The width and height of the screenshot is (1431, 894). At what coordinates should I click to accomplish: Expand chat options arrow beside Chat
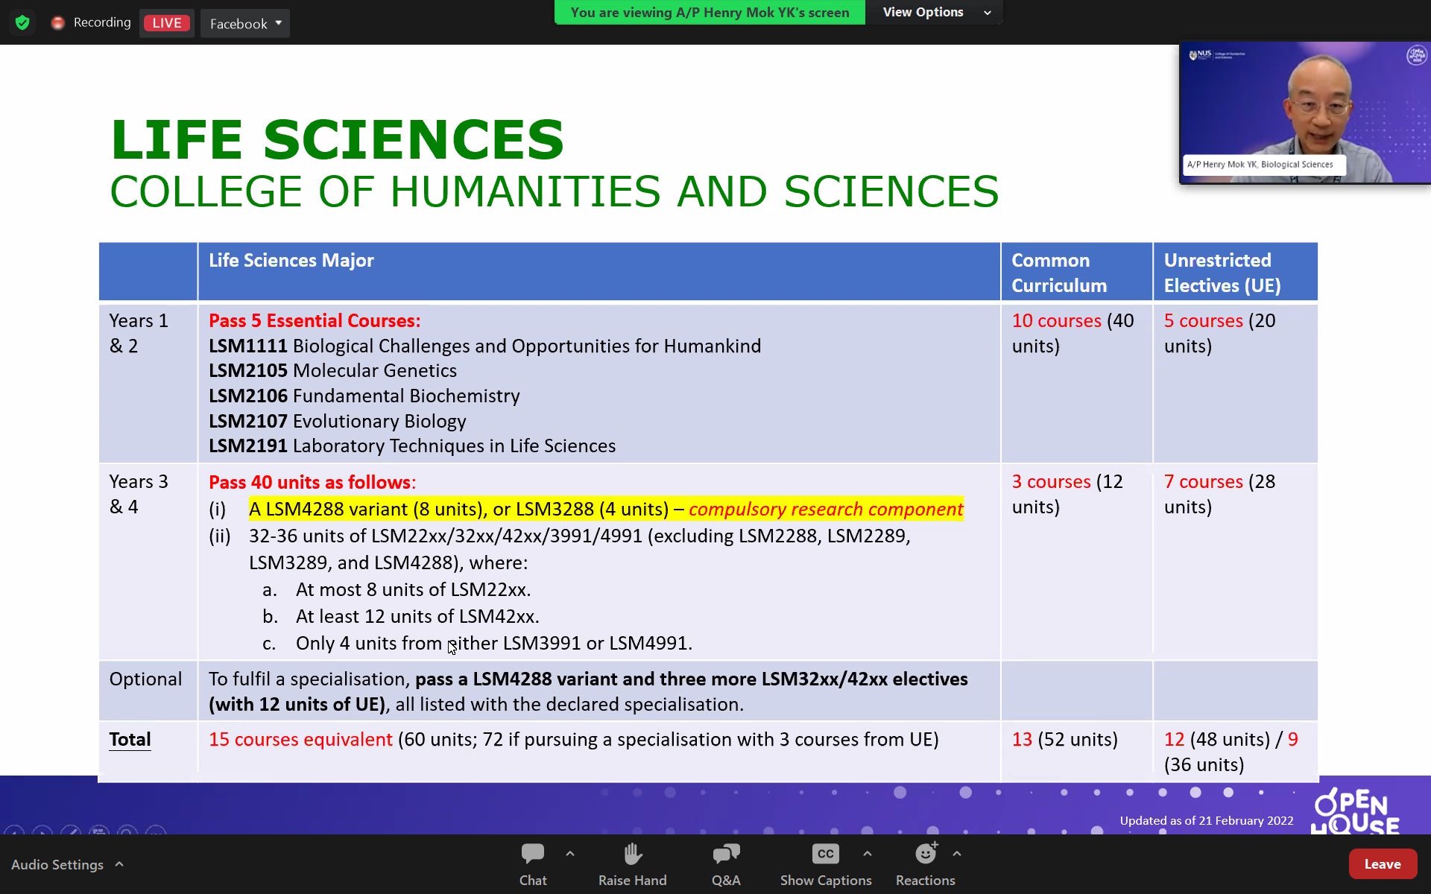tap(570, 854)
